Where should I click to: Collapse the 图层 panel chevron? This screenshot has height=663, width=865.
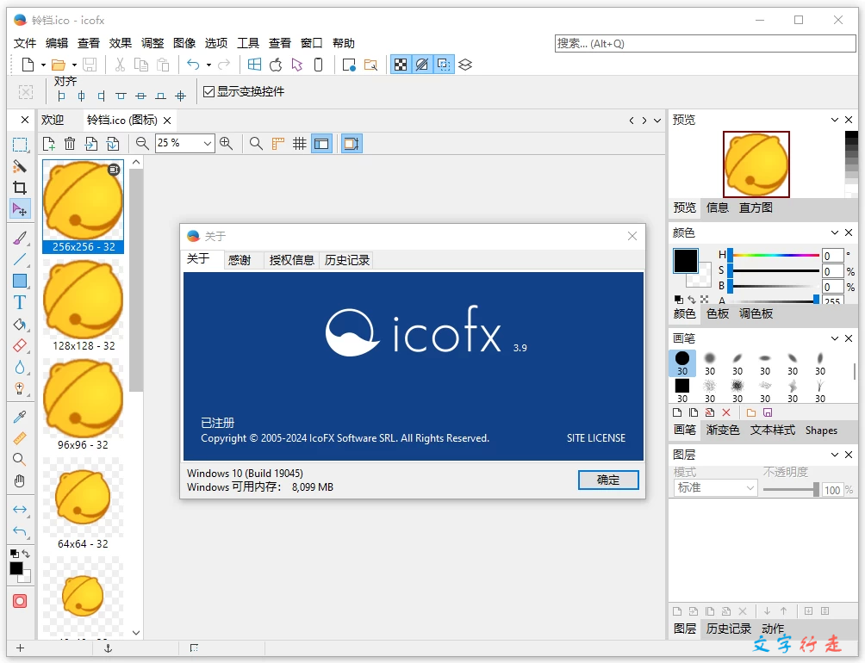(835, 455)
